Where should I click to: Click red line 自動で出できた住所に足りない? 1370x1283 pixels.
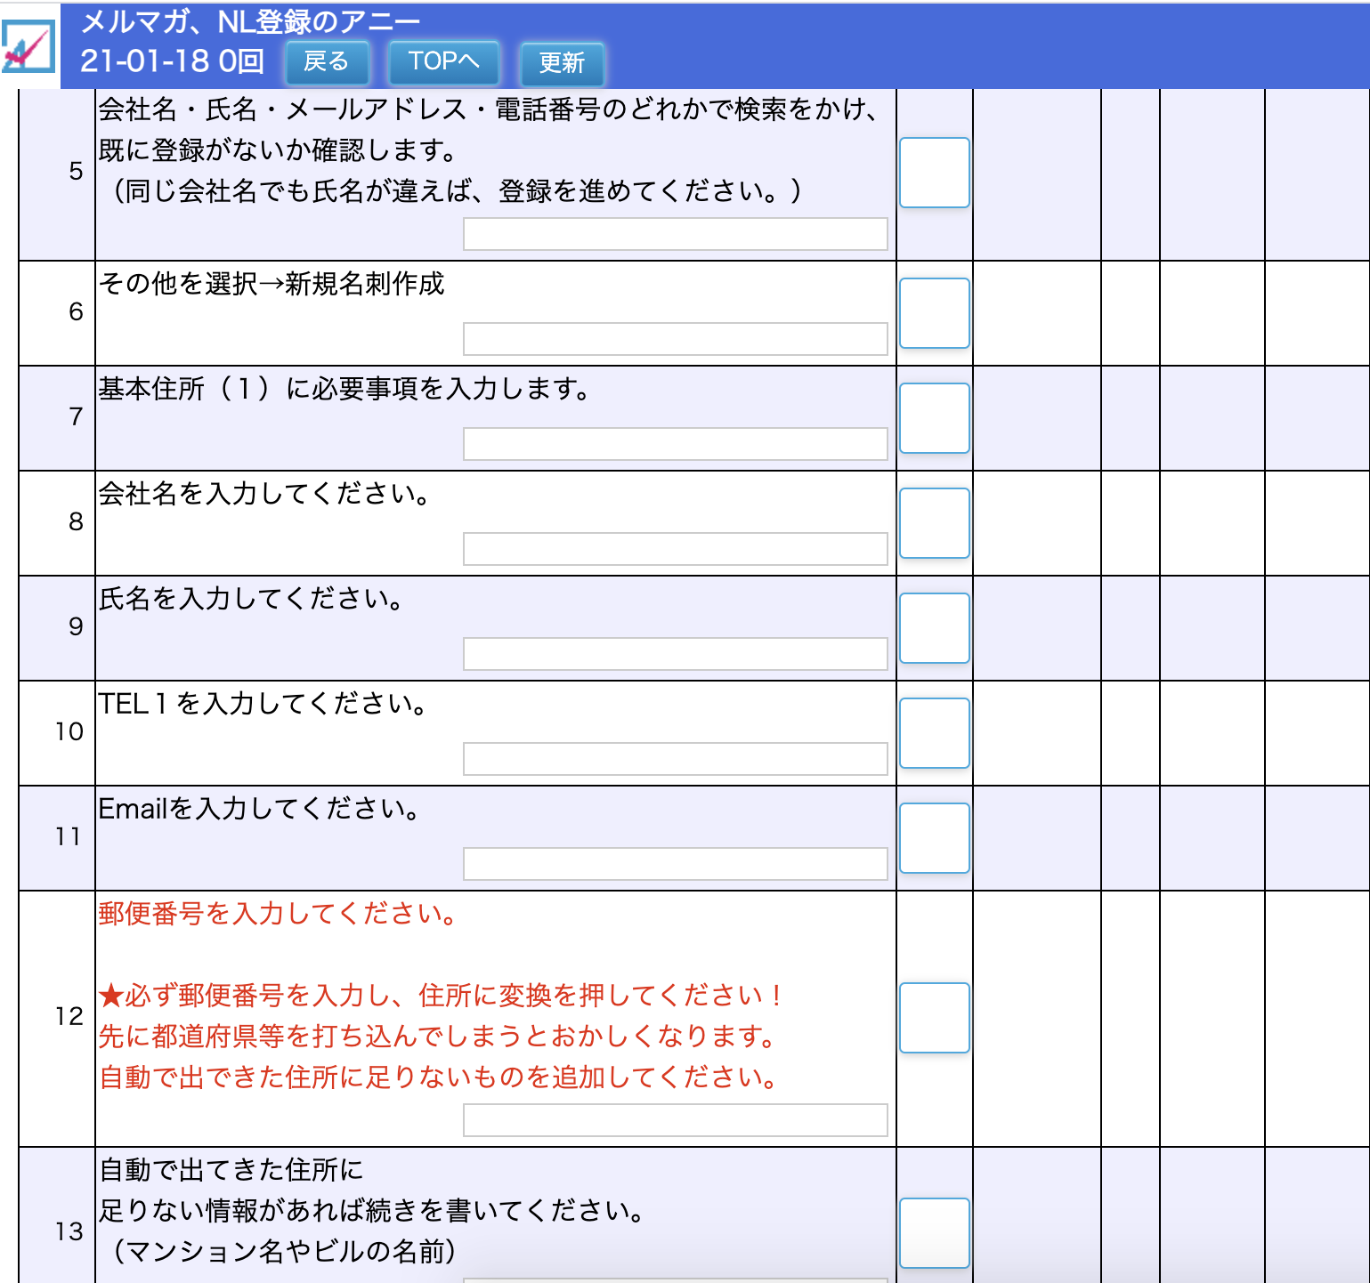438,1077
